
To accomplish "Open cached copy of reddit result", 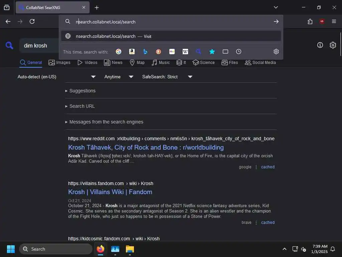I will click(268, 167).
